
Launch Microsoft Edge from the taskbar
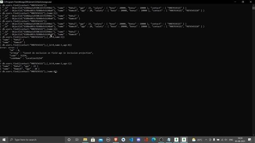(153, 139)
